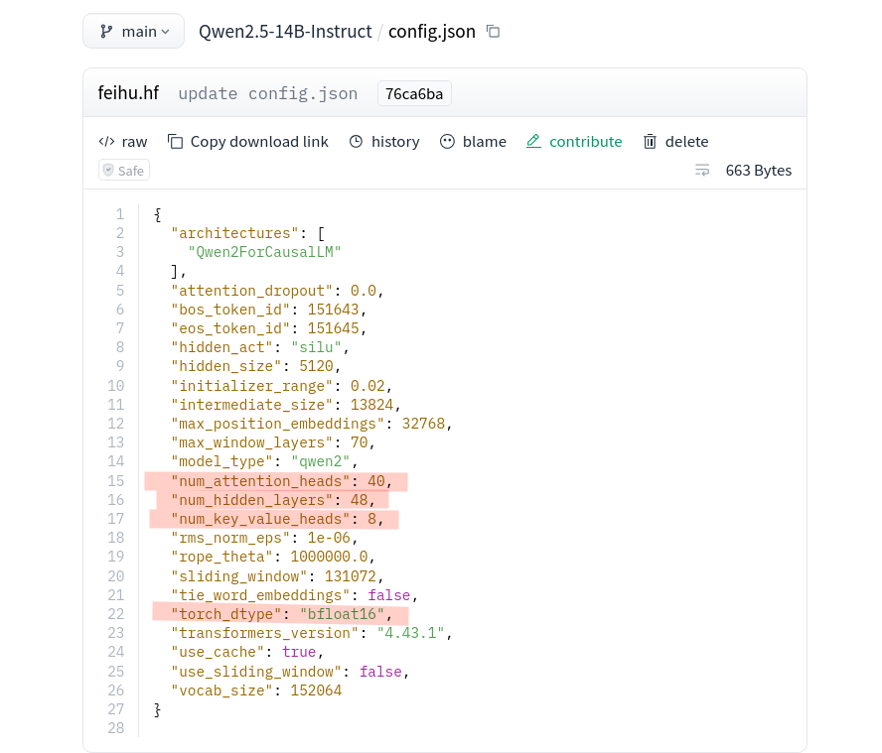Click the "max_window_layers" line
The height and width of the screenshot is (753, 882).
273,442
